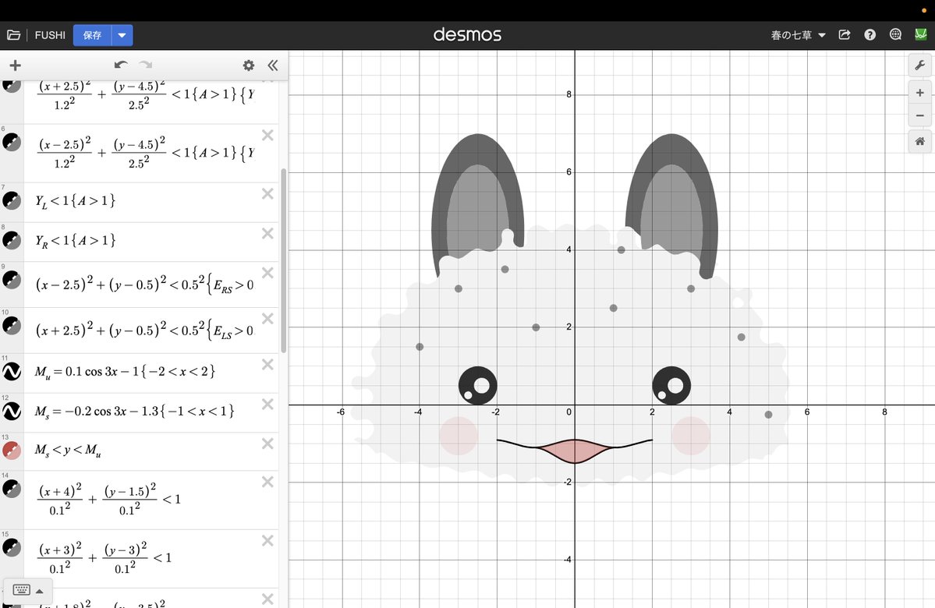Click the expression list scrollbar

coord(283,260)
